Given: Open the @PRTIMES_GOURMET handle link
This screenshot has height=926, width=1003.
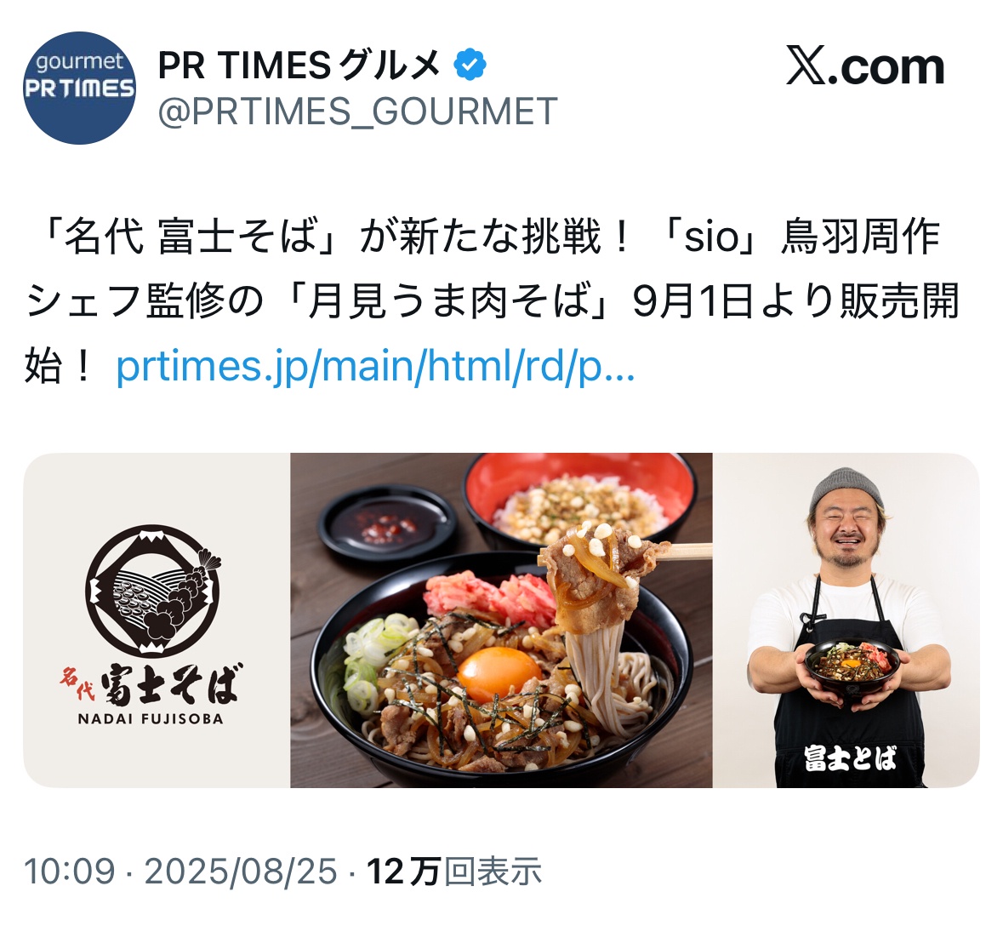Looking at the screenshot, I should point(357,112).
